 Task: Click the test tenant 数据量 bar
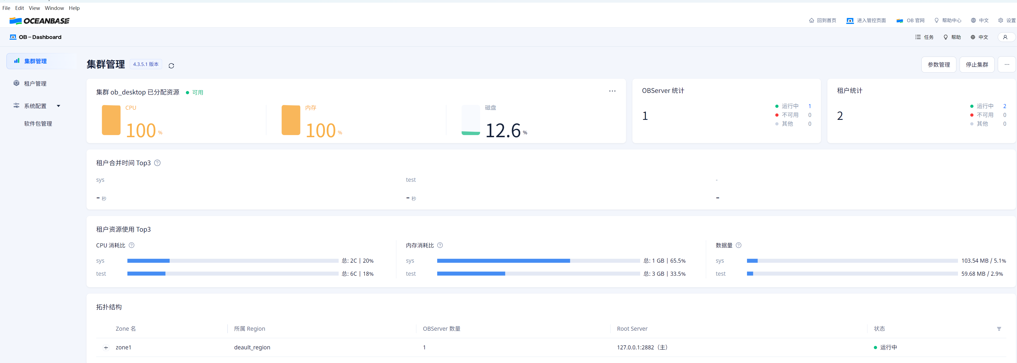point(852,274)
